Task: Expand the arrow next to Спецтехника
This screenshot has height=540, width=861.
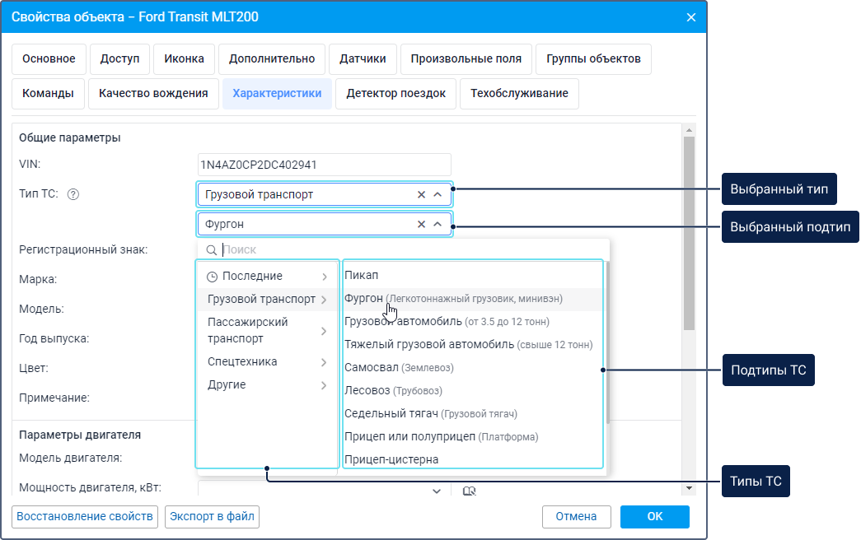Action: pos(324,362)
